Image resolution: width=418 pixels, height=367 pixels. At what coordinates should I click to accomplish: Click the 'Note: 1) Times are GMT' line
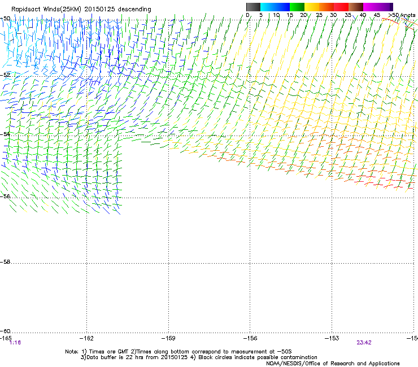(x=178, y=352)
